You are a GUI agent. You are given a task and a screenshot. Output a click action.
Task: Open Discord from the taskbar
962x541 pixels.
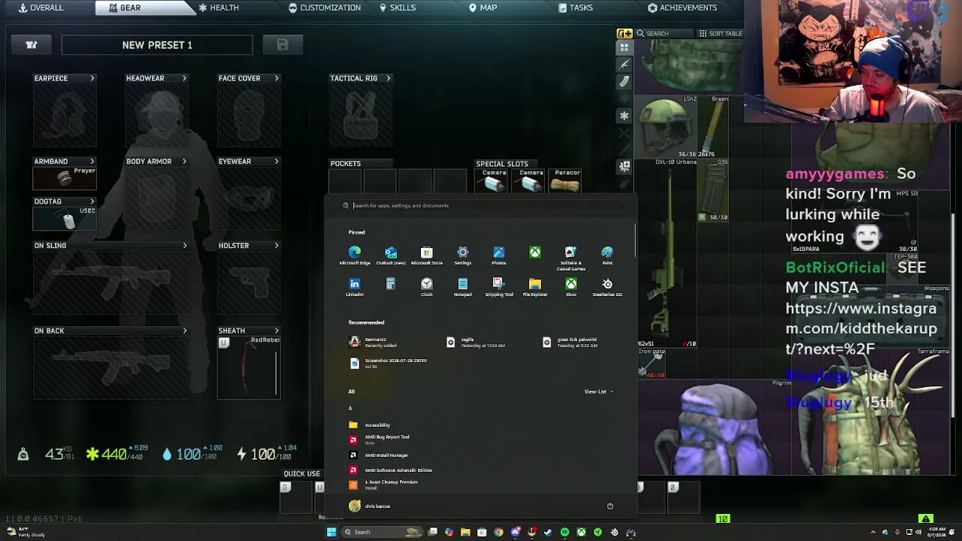click(515, 532)
